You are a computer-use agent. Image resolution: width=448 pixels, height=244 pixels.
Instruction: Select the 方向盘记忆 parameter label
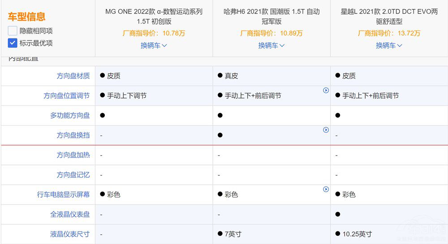click(73, 175)
